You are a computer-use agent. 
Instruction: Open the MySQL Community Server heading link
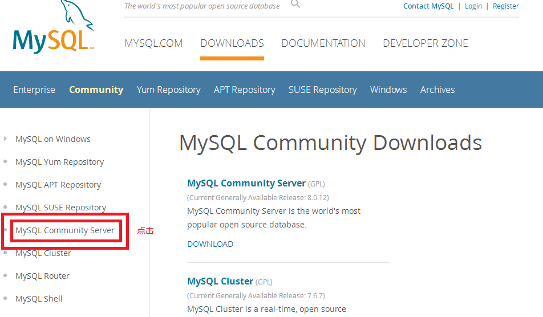(x=246, y=183)
